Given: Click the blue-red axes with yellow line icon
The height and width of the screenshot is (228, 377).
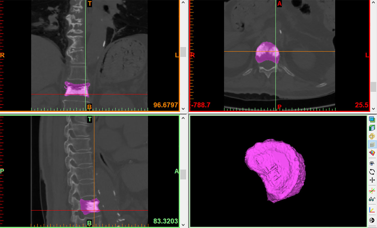Looking at the screenshot, I should (x=372, y=210).
